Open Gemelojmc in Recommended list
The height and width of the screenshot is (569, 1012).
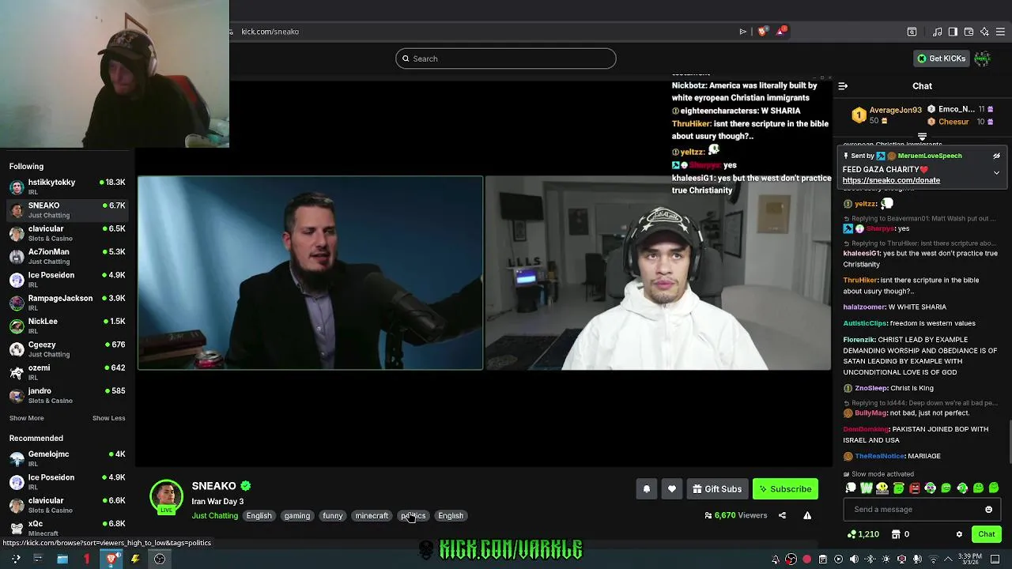click(67, 458)
